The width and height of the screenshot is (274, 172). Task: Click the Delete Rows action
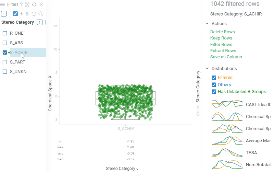(x=222, y=32)
